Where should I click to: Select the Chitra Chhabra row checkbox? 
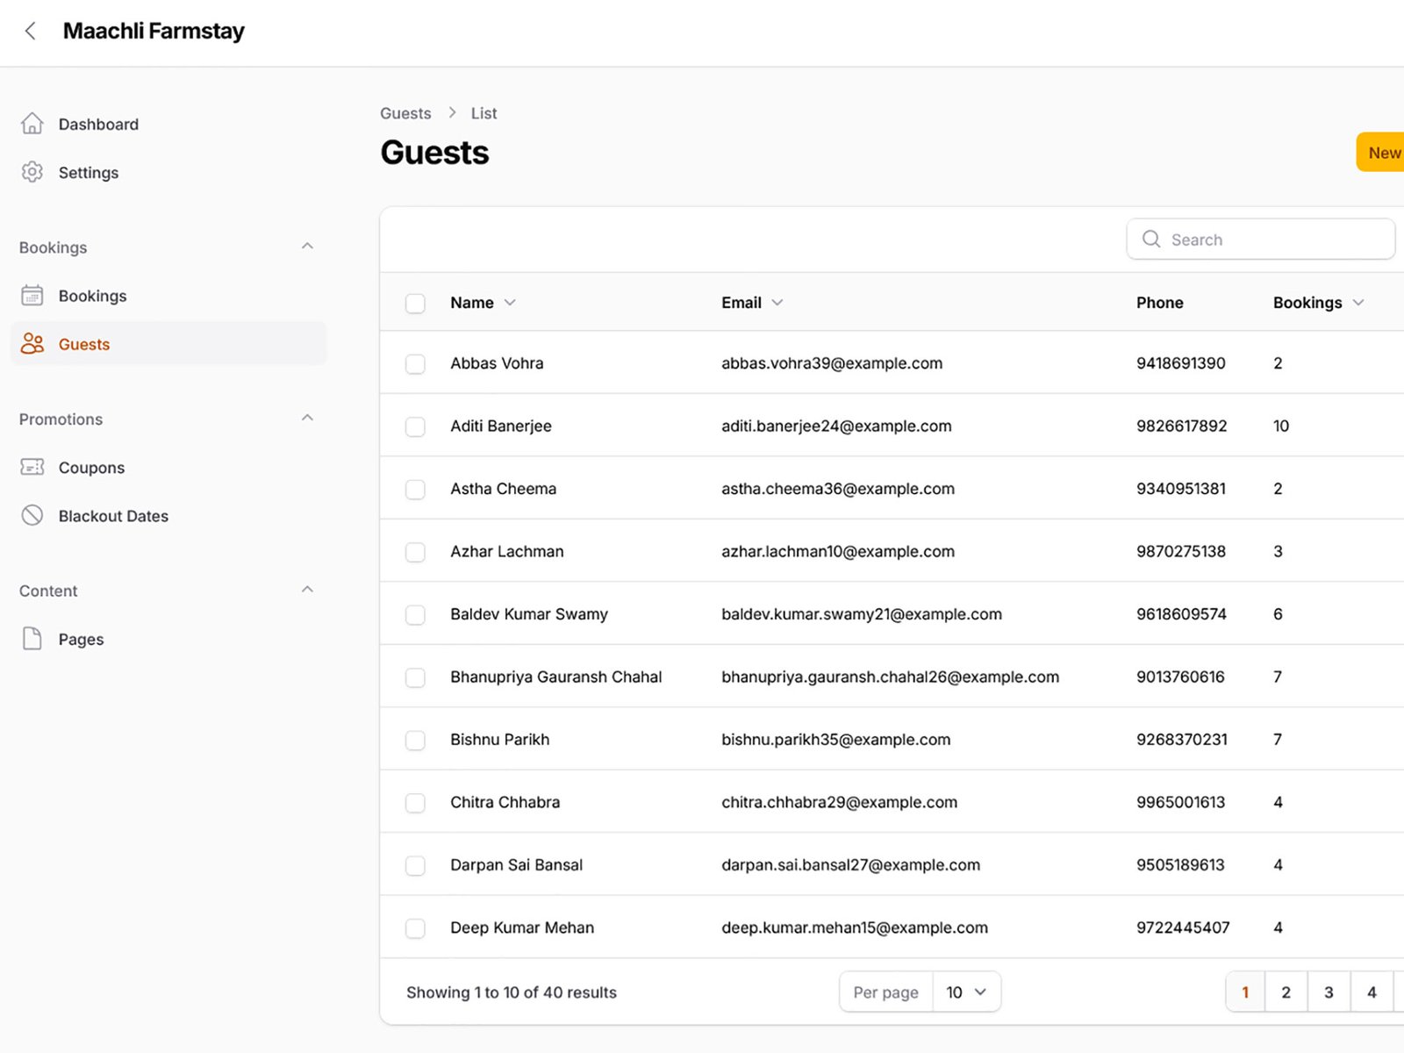[415, 803]
